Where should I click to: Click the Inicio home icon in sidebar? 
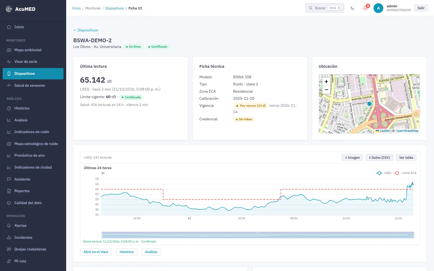coord(9,27)
